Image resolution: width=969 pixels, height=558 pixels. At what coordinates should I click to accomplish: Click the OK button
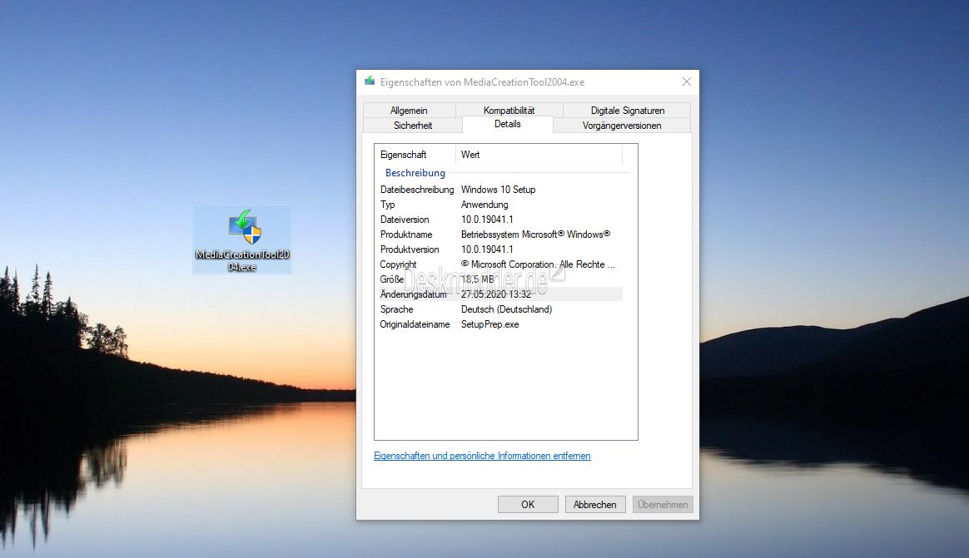(x=528, y=504)
